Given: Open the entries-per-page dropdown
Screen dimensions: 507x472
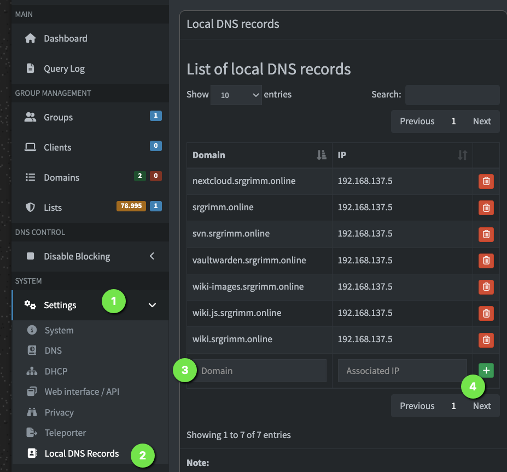Looking at the screenshot, I should (x=236, y=95).
